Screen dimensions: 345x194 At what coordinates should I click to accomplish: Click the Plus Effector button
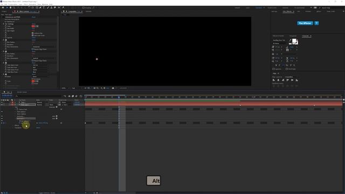pyautogui.click(x=305, y=23)
